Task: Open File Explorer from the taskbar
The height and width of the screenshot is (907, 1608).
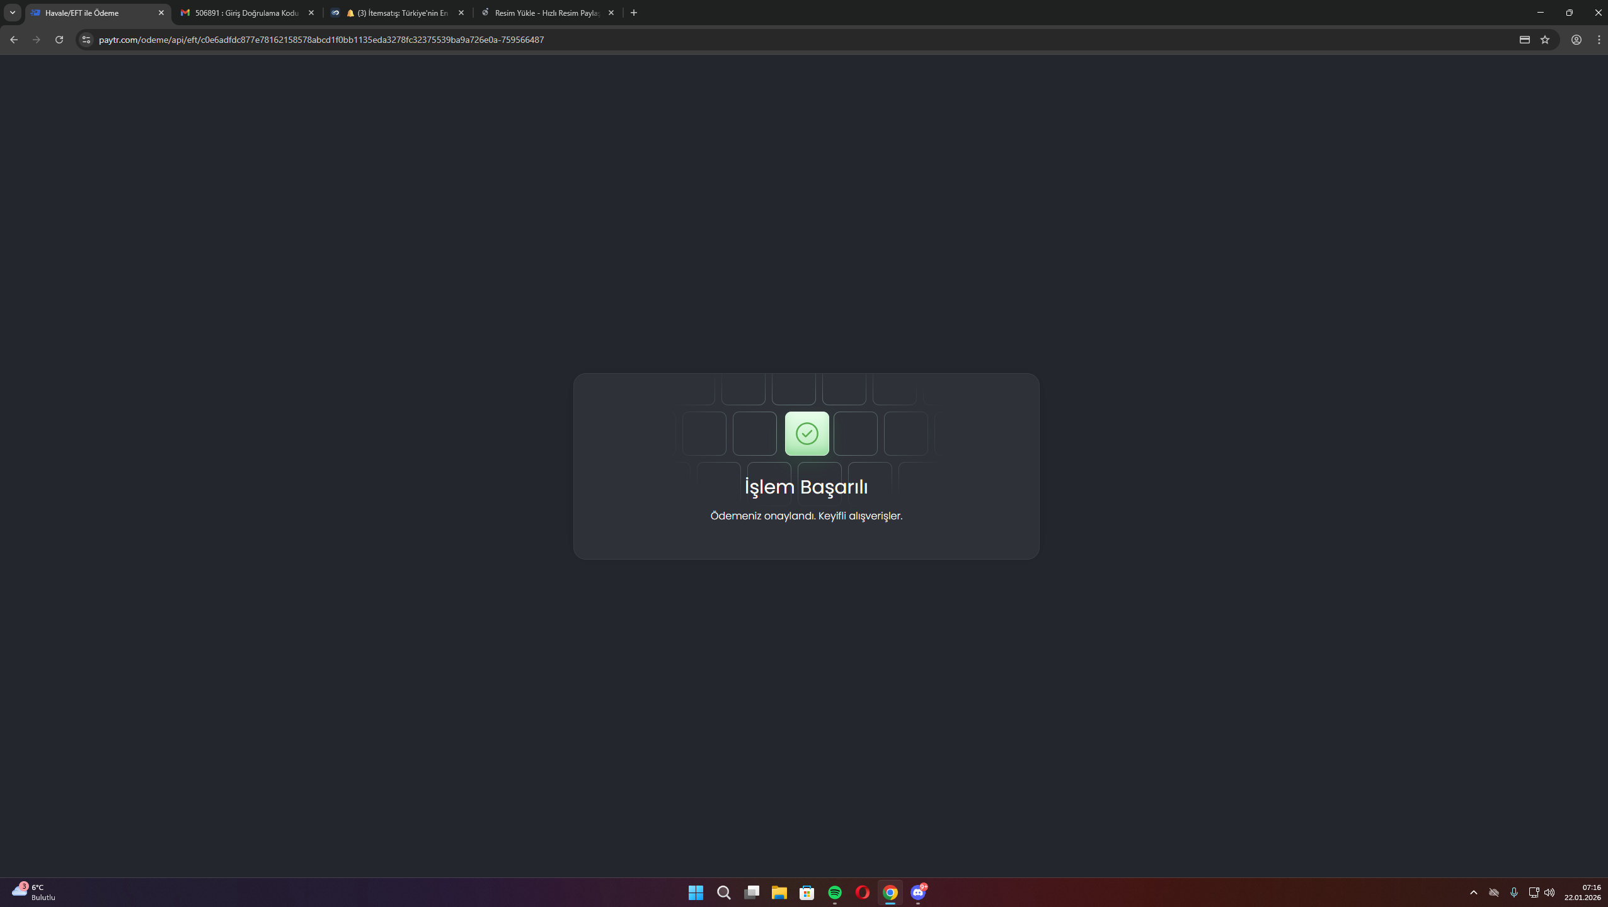Action: click(x=779, y=893)
